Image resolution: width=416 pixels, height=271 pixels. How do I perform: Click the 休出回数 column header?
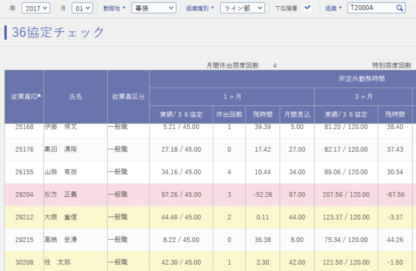pos(229,114)
